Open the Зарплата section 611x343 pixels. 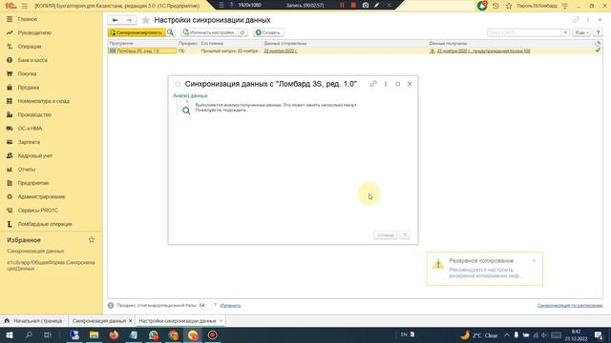point(29,142)
